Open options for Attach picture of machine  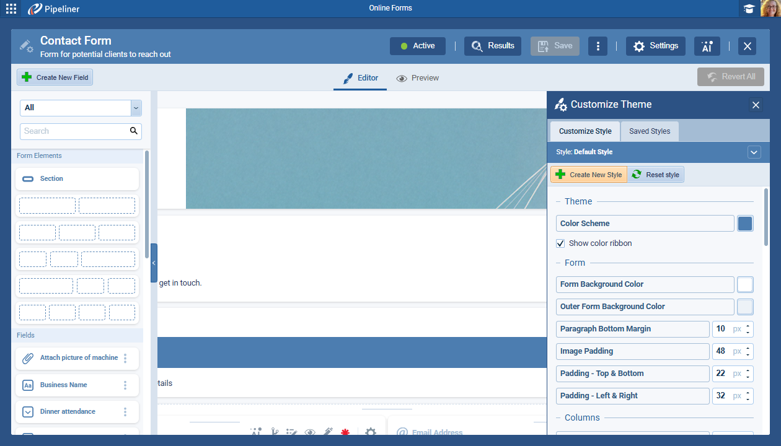(125, 358)
